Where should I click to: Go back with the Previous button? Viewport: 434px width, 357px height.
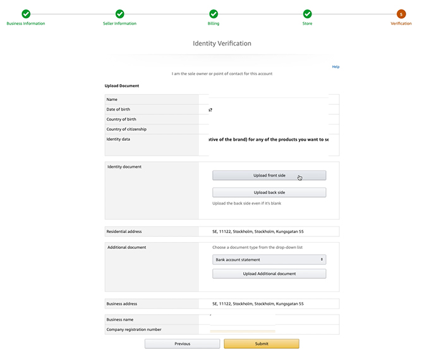point(182,344)
